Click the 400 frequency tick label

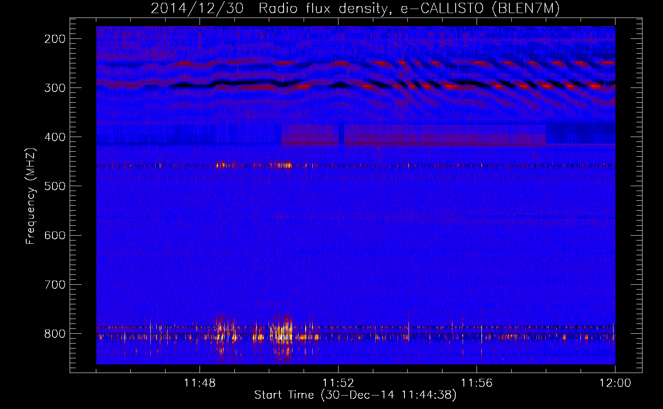(x=55, y=137)
